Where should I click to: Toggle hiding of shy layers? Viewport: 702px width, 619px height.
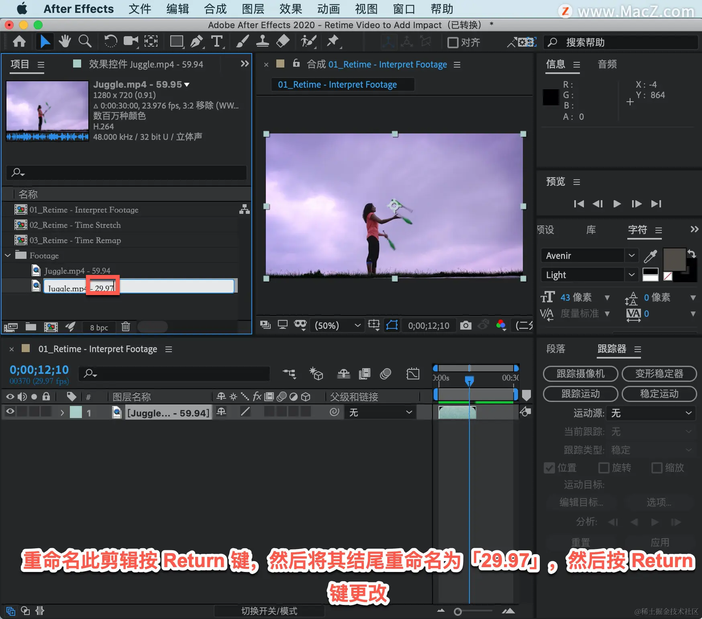344,374
